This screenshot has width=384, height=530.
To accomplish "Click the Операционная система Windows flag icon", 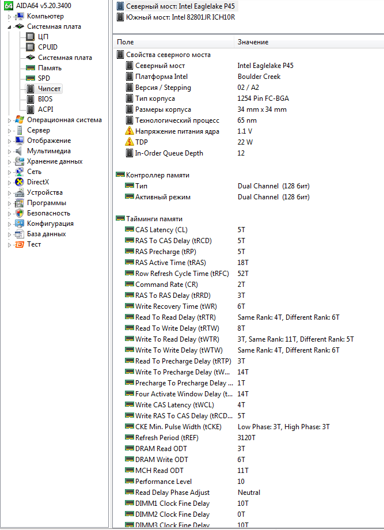I will click(x=20, y=120).
